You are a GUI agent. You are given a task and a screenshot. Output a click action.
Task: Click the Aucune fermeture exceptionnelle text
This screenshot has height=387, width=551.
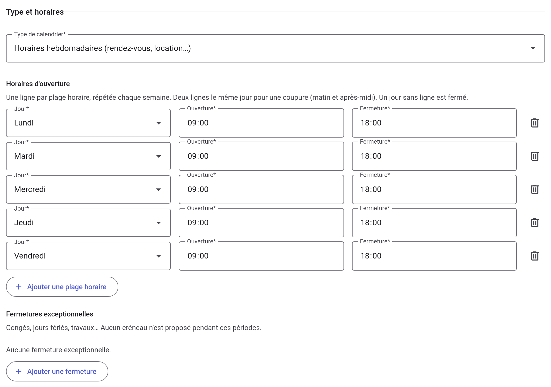(58, 350)
